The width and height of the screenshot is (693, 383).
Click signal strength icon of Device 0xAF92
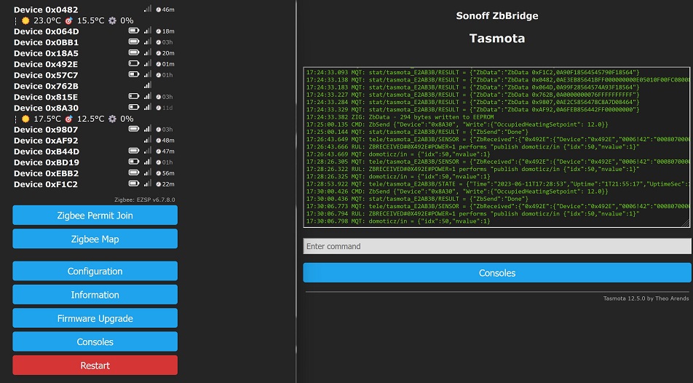point(148,140)
